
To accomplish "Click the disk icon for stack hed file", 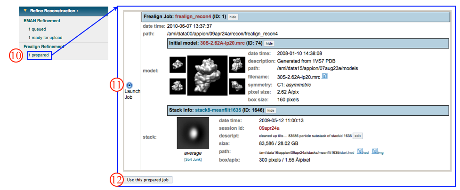I will click(360, 151).
